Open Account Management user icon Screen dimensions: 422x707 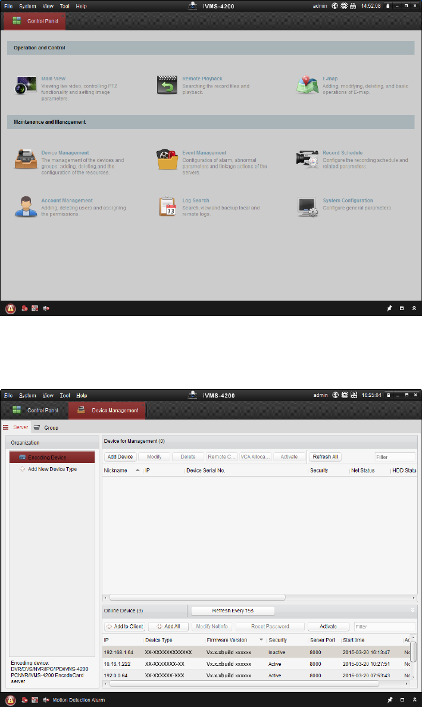point(26,207)
